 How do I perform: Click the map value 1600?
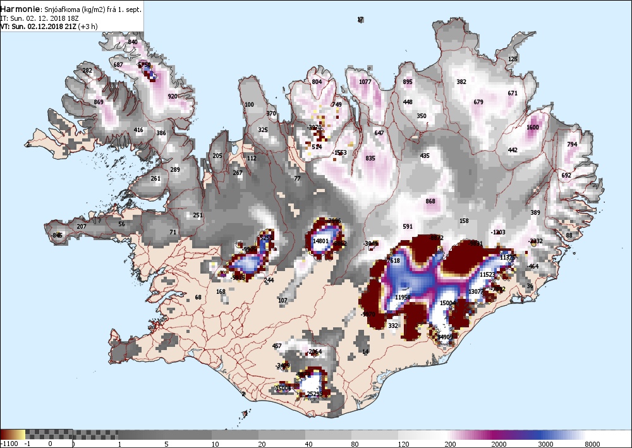pyautogui.click(x=532, y=127)
